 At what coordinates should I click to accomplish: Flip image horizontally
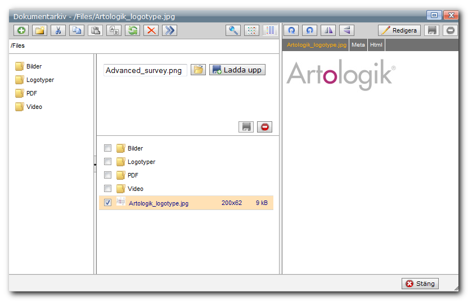click(328, 30)
